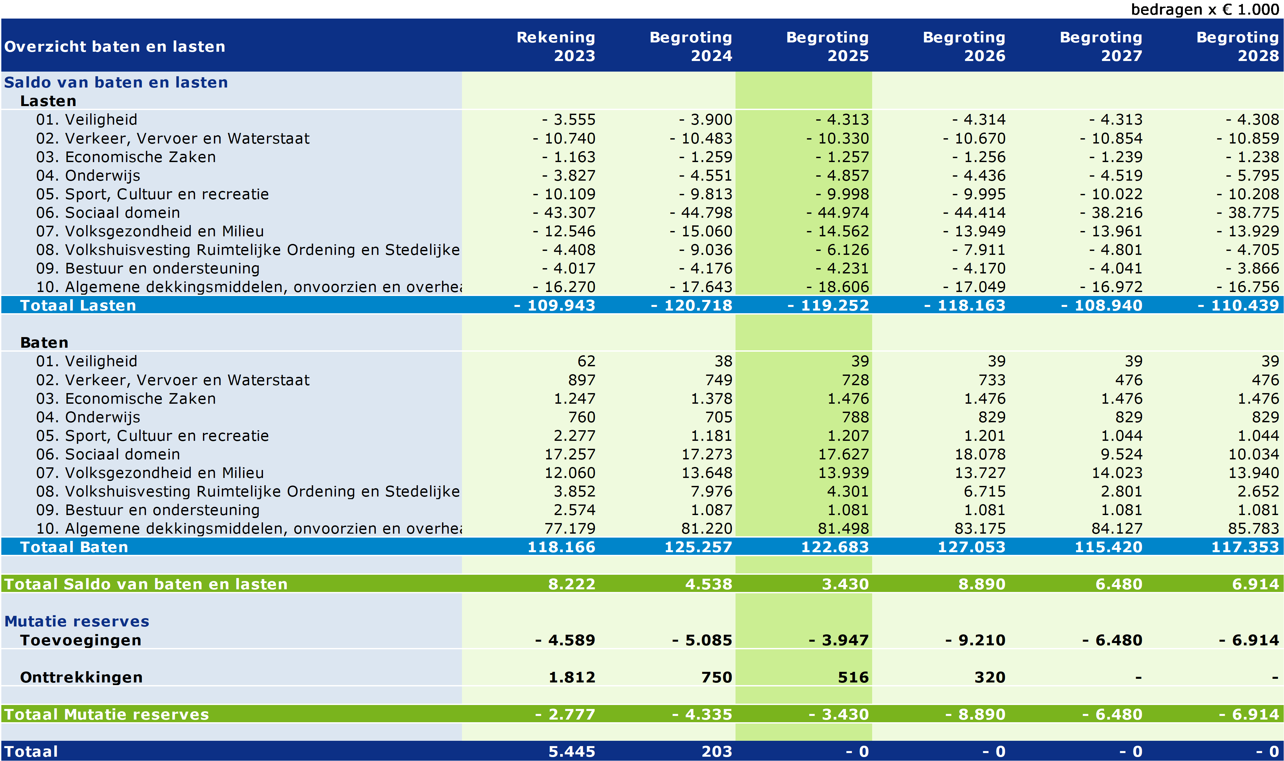Click Totaal Saldo value '8.890'
The image size is (1284, 761).
point(982,584)
